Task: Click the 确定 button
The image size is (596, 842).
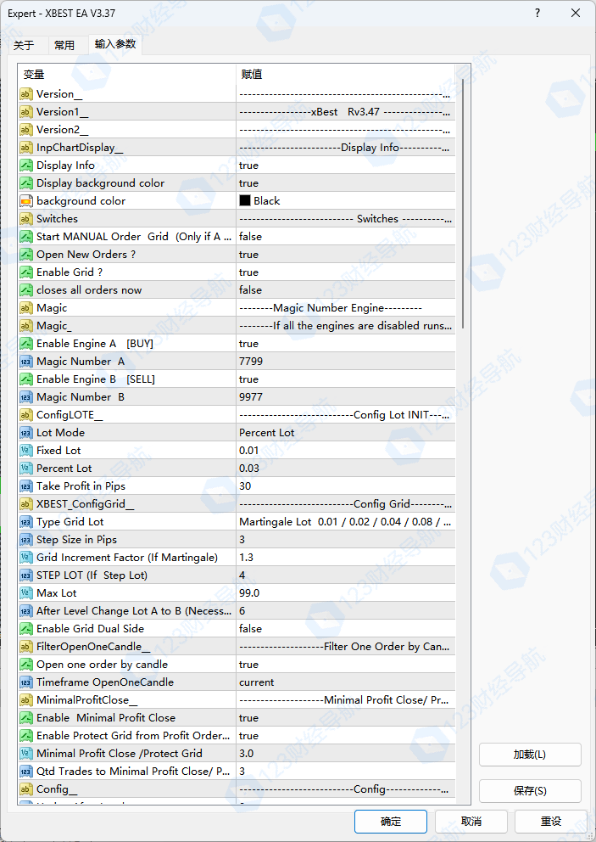Action: pyautogui.click(x=391, y=821)
